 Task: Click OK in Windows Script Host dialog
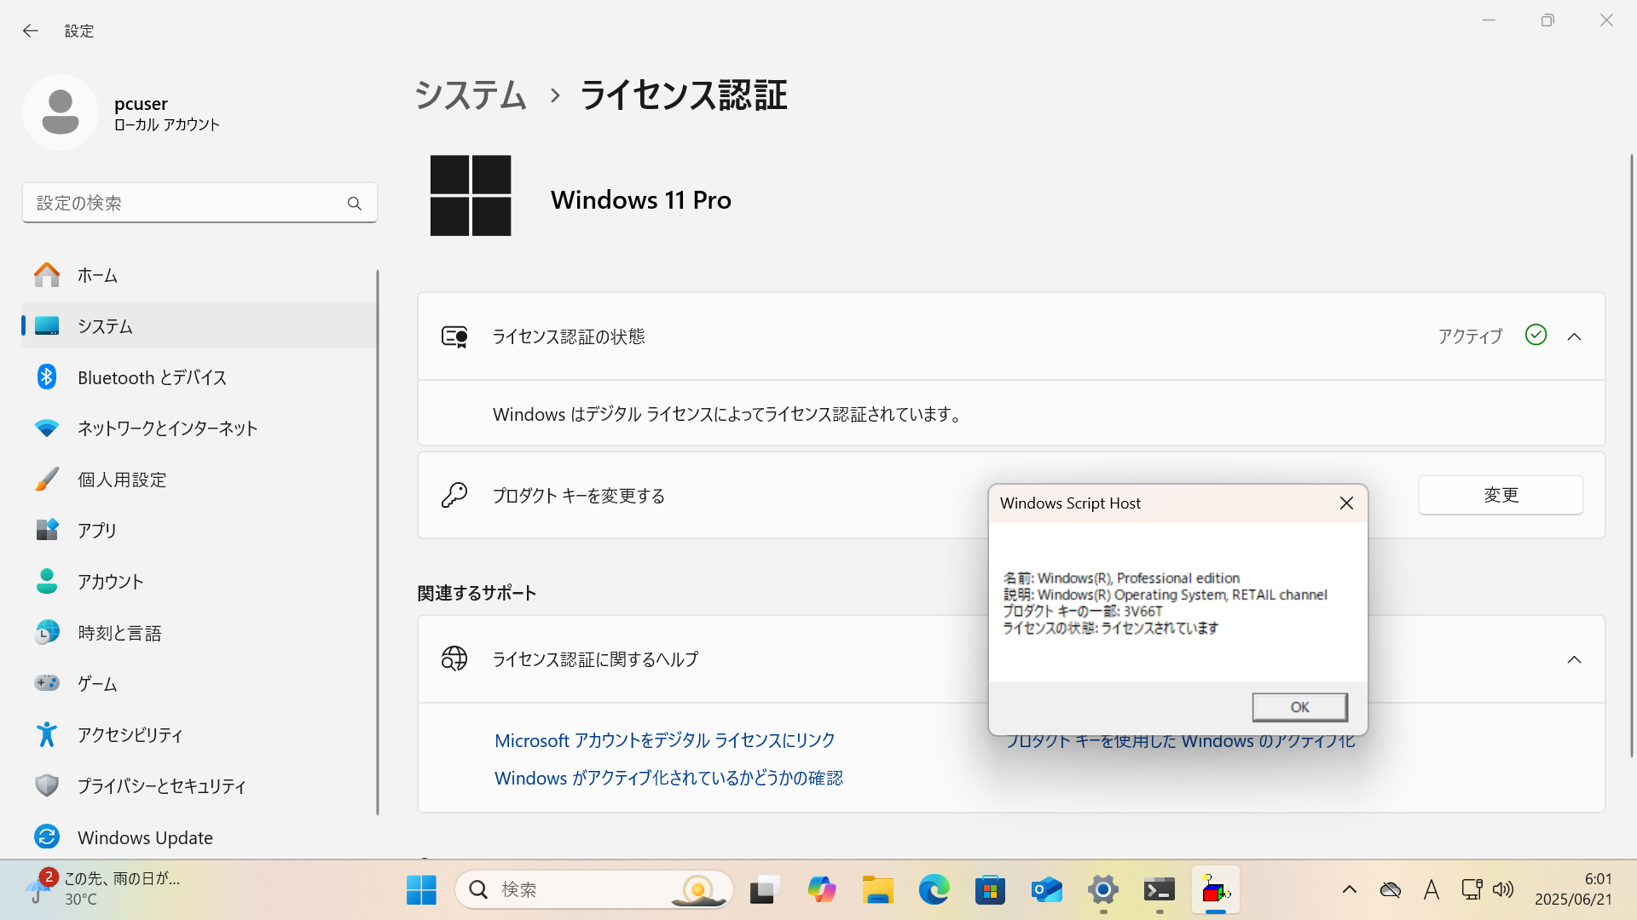pos(1299,707)
